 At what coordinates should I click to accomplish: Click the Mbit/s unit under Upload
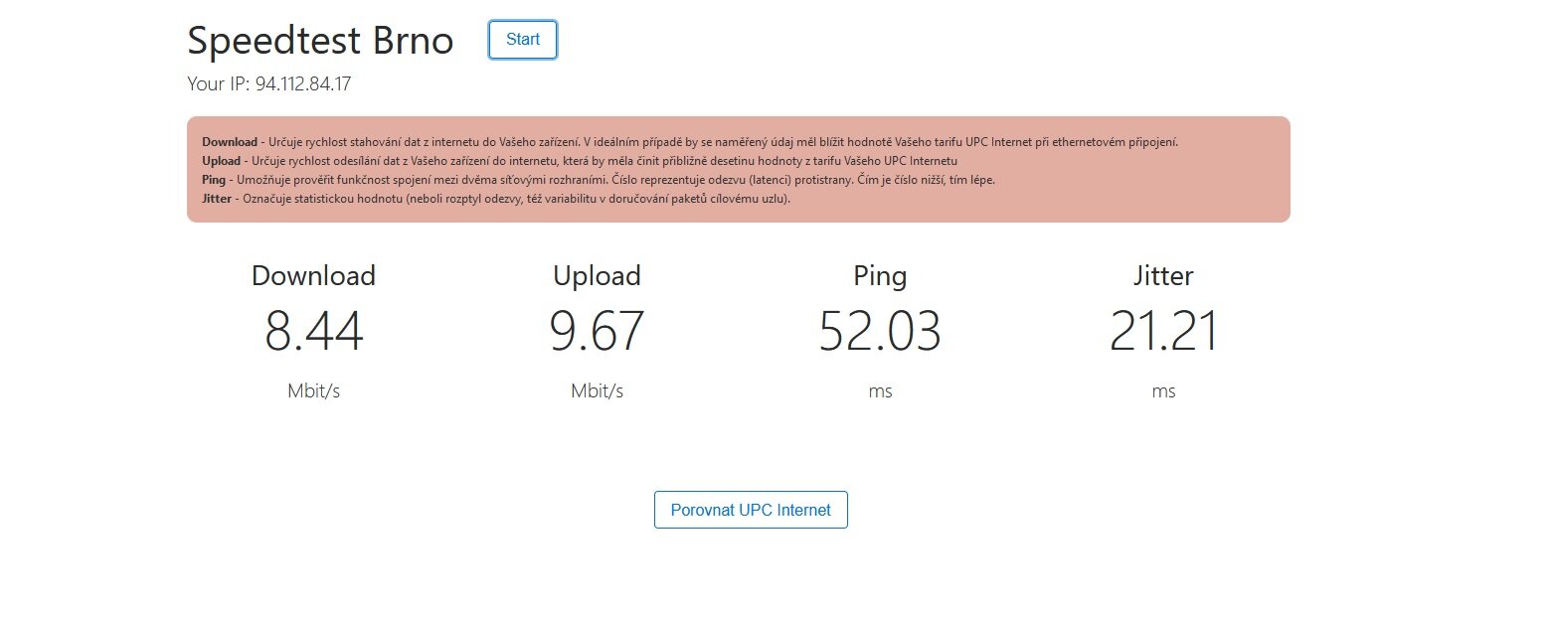point(597,391)
